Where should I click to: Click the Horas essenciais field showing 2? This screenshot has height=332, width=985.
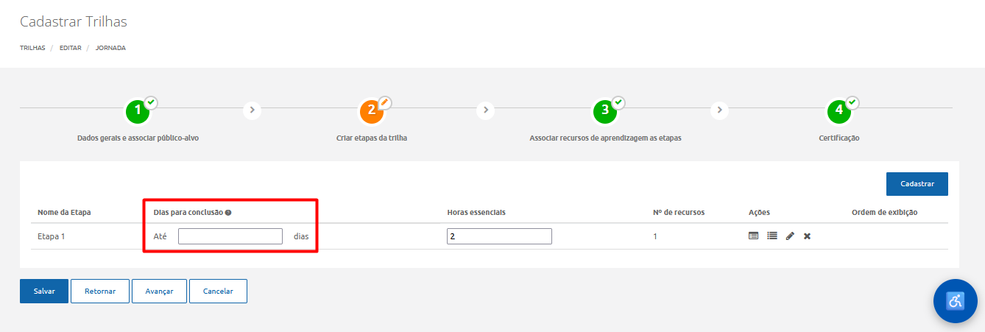(x=499, y=236)
